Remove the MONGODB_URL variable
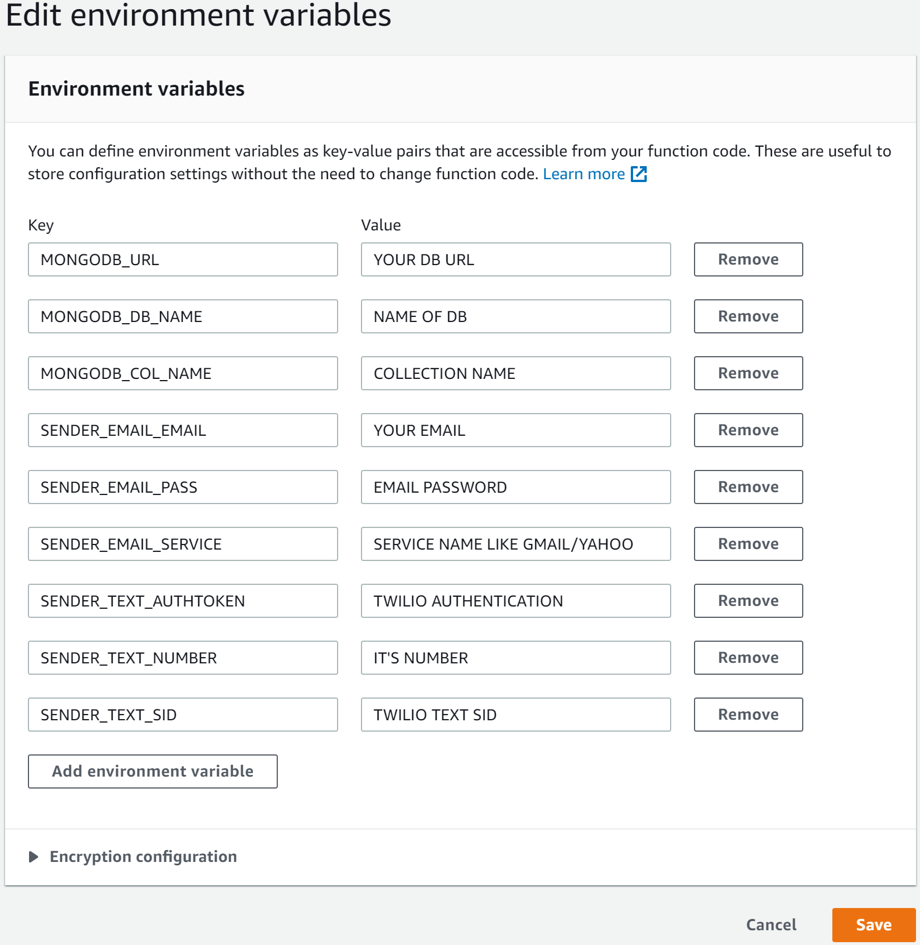Image resolution: width=920 pixels, height=945 pixels. 747,259
